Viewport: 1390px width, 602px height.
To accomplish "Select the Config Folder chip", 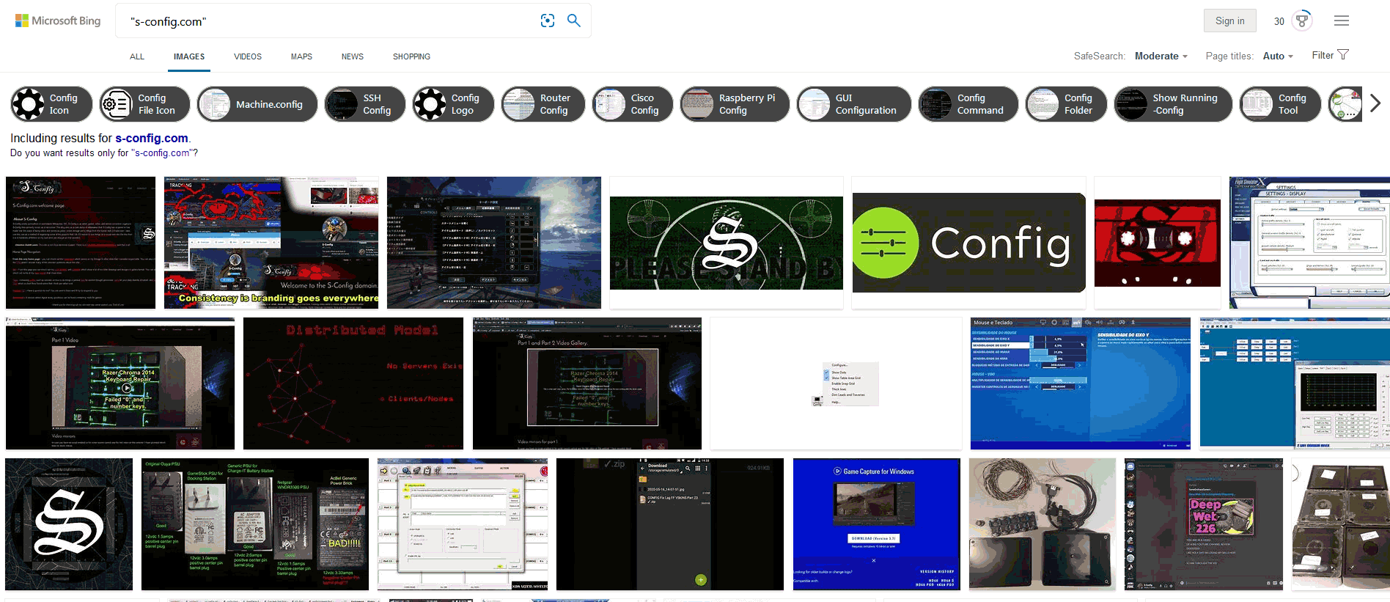I will [x=1066, y=104].
